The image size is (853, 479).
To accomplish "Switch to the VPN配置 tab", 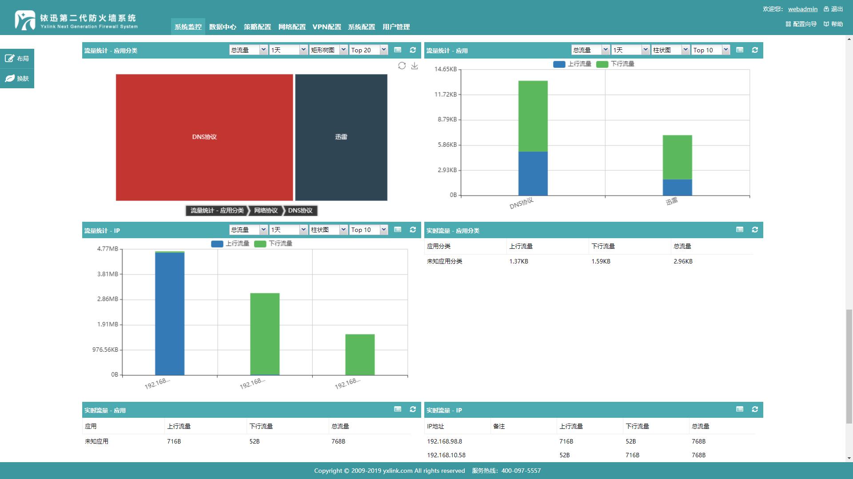I will tap(327, 27).
